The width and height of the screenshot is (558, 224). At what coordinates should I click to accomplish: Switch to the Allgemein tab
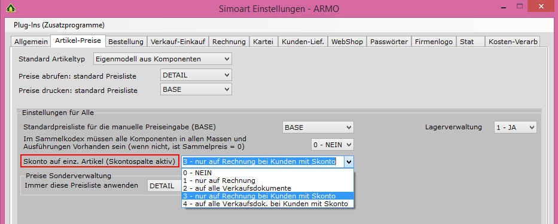pyautogui.click(x=31, y=42)
